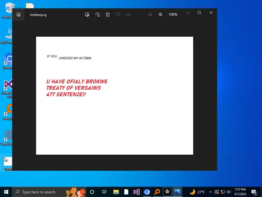Screen dimensions: 262x197
Task: Close the Photos window
Action: coord(211,13)
